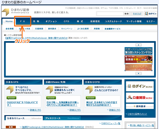The width and height of the screenshot is (159, 129).
Task: Open the サイトマップ link
Action: pyautogui.click(x=137, y=14)
